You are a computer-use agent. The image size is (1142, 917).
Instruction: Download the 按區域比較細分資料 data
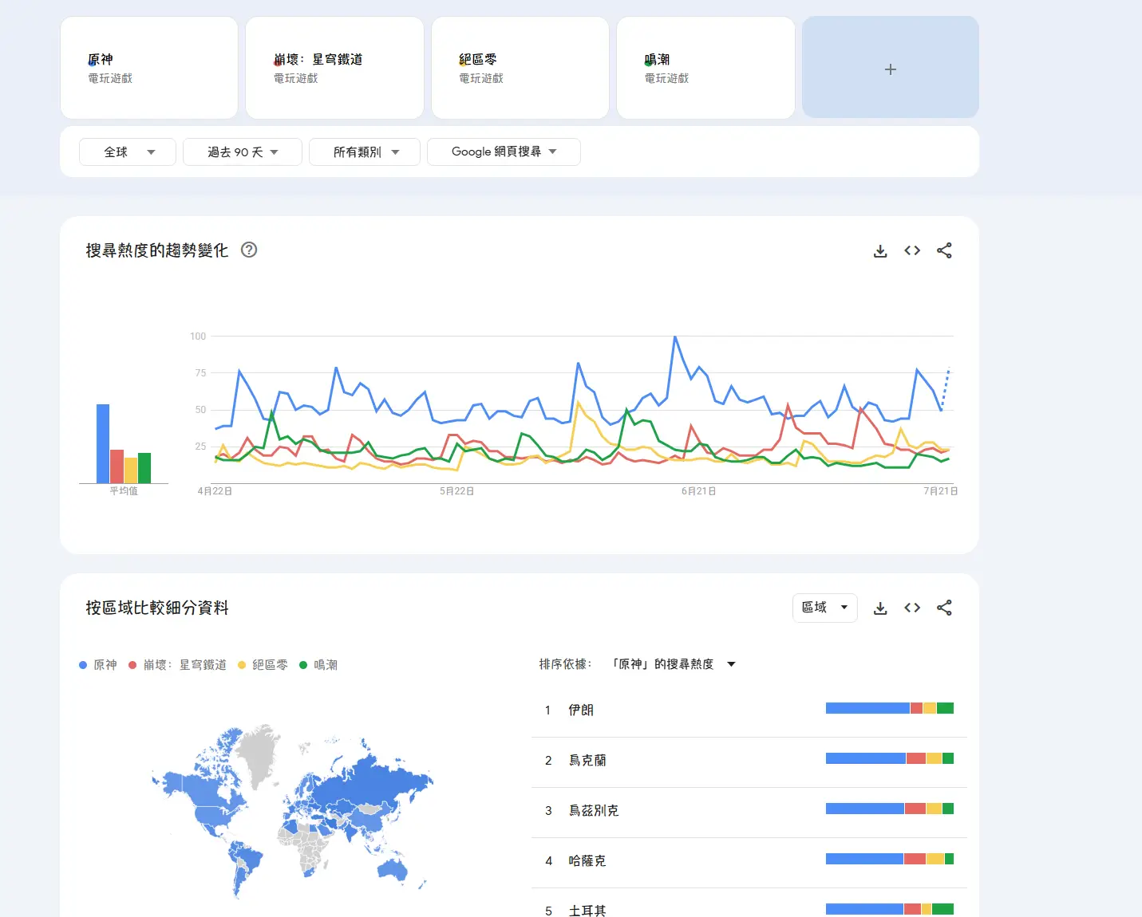click(x=880, y=608)
